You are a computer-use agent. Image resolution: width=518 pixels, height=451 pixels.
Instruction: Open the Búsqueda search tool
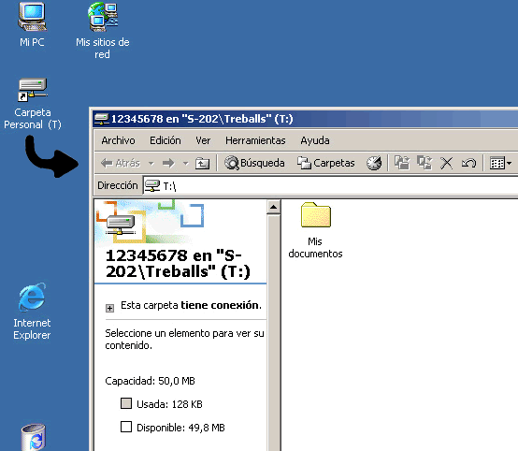click(254, 163)
